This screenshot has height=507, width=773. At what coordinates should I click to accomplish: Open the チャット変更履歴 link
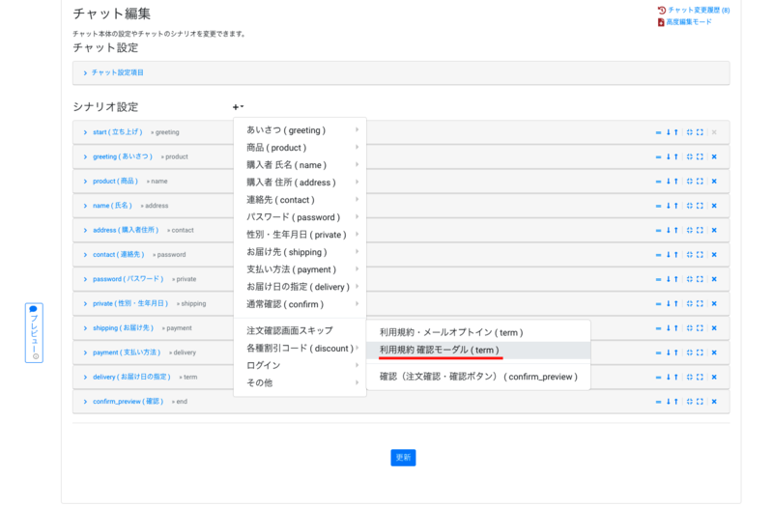(698, 10)
